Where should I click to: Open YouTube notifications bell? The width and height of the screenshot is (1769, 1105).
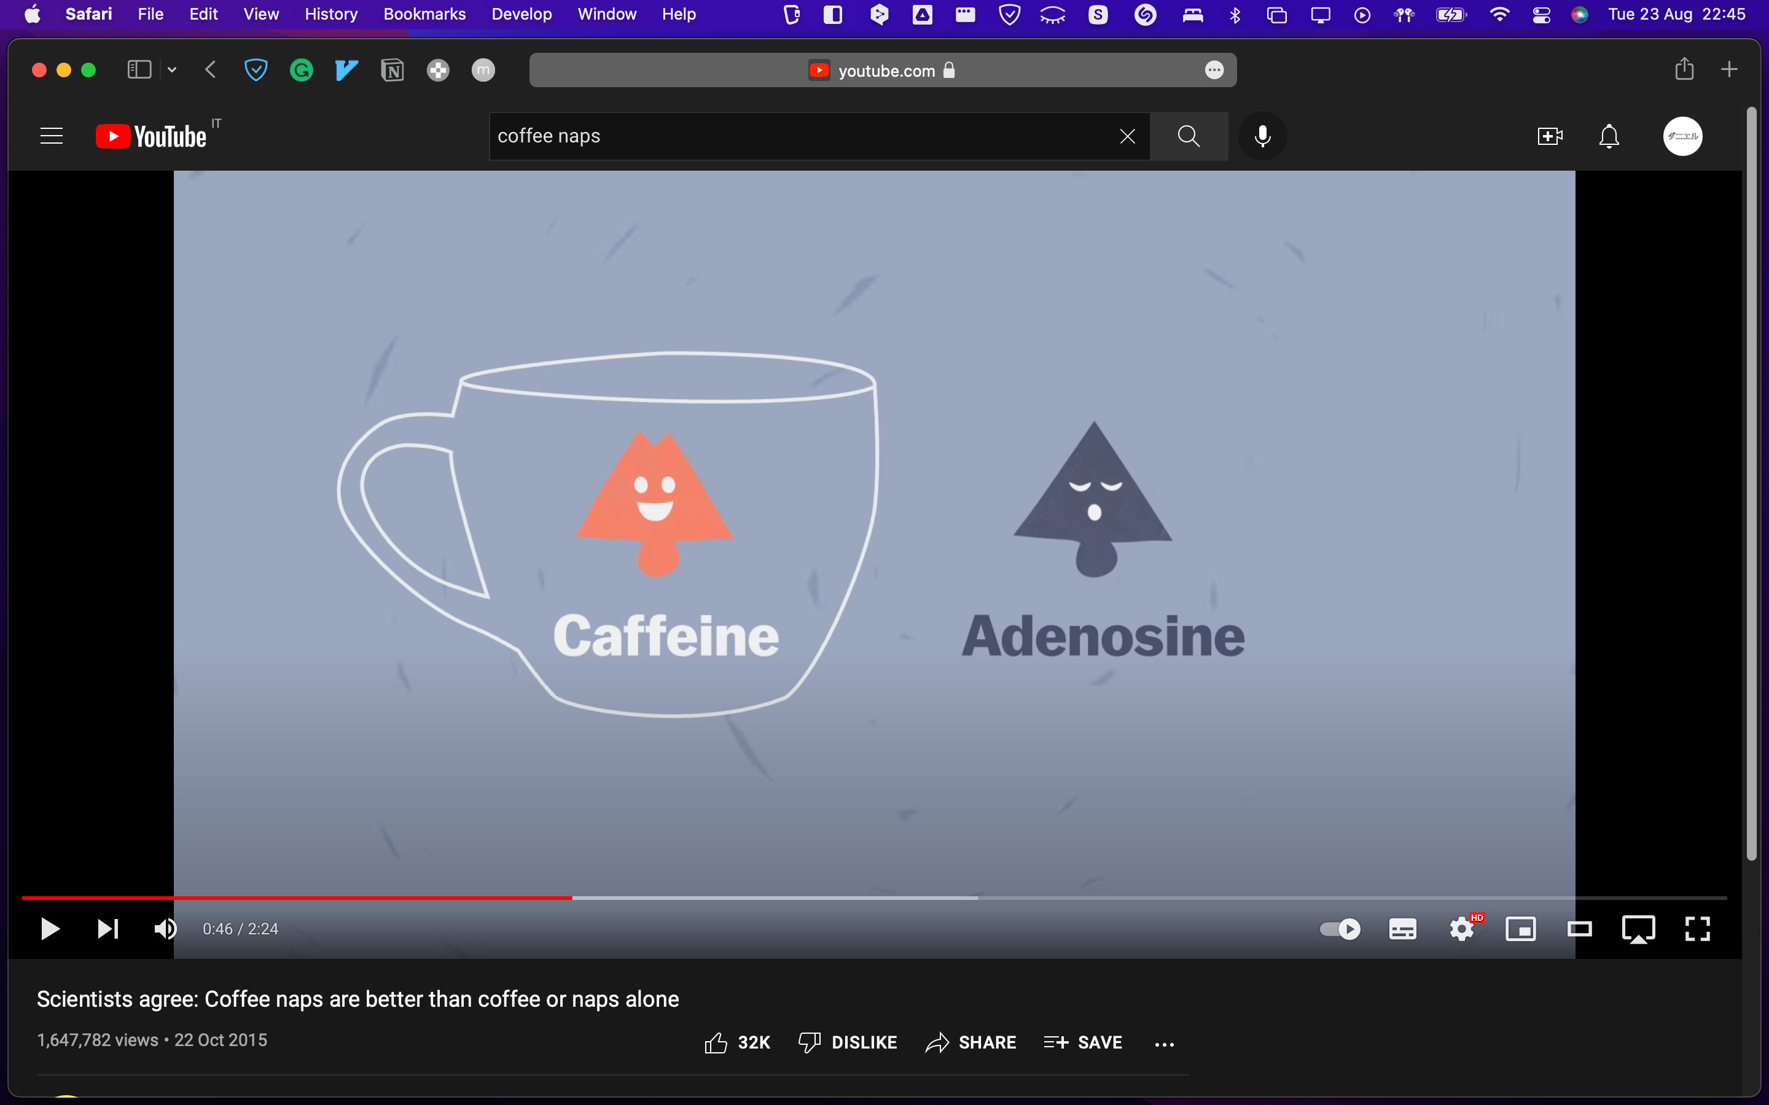(1609, 136)
